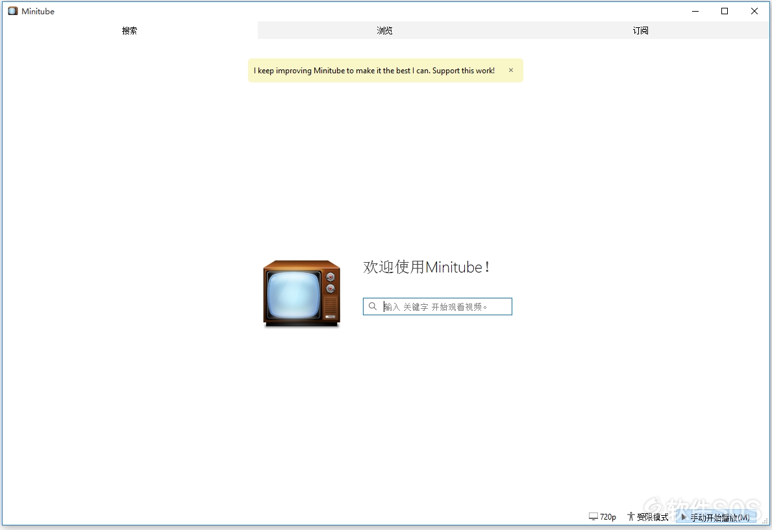Dismiss the yellow support message

[511, 70]
